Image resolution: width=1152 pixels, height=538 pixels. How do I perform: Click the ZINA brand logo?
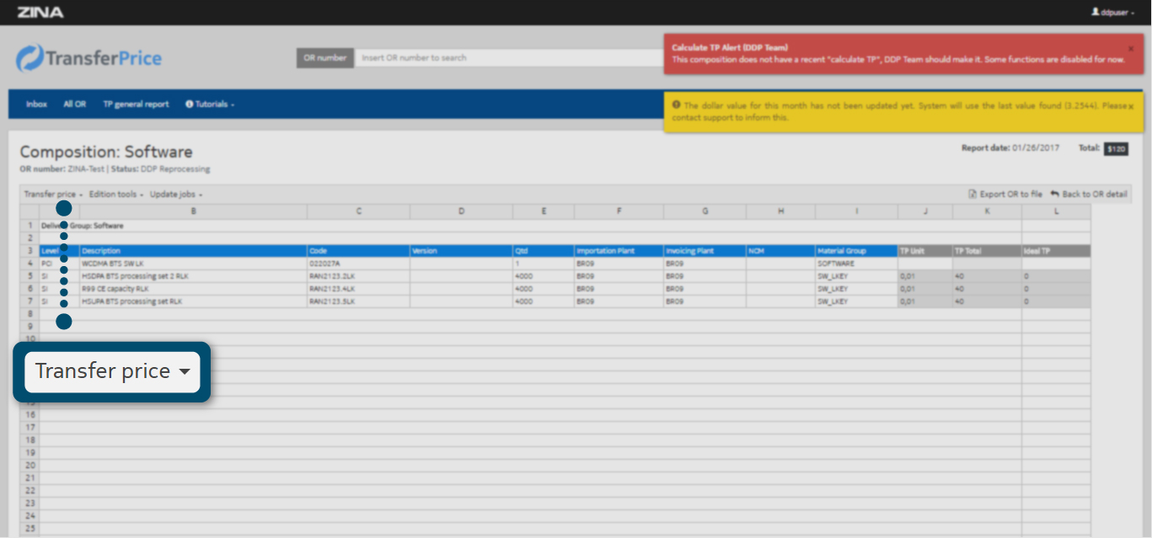pyautogui.click(x=40, y=13)
